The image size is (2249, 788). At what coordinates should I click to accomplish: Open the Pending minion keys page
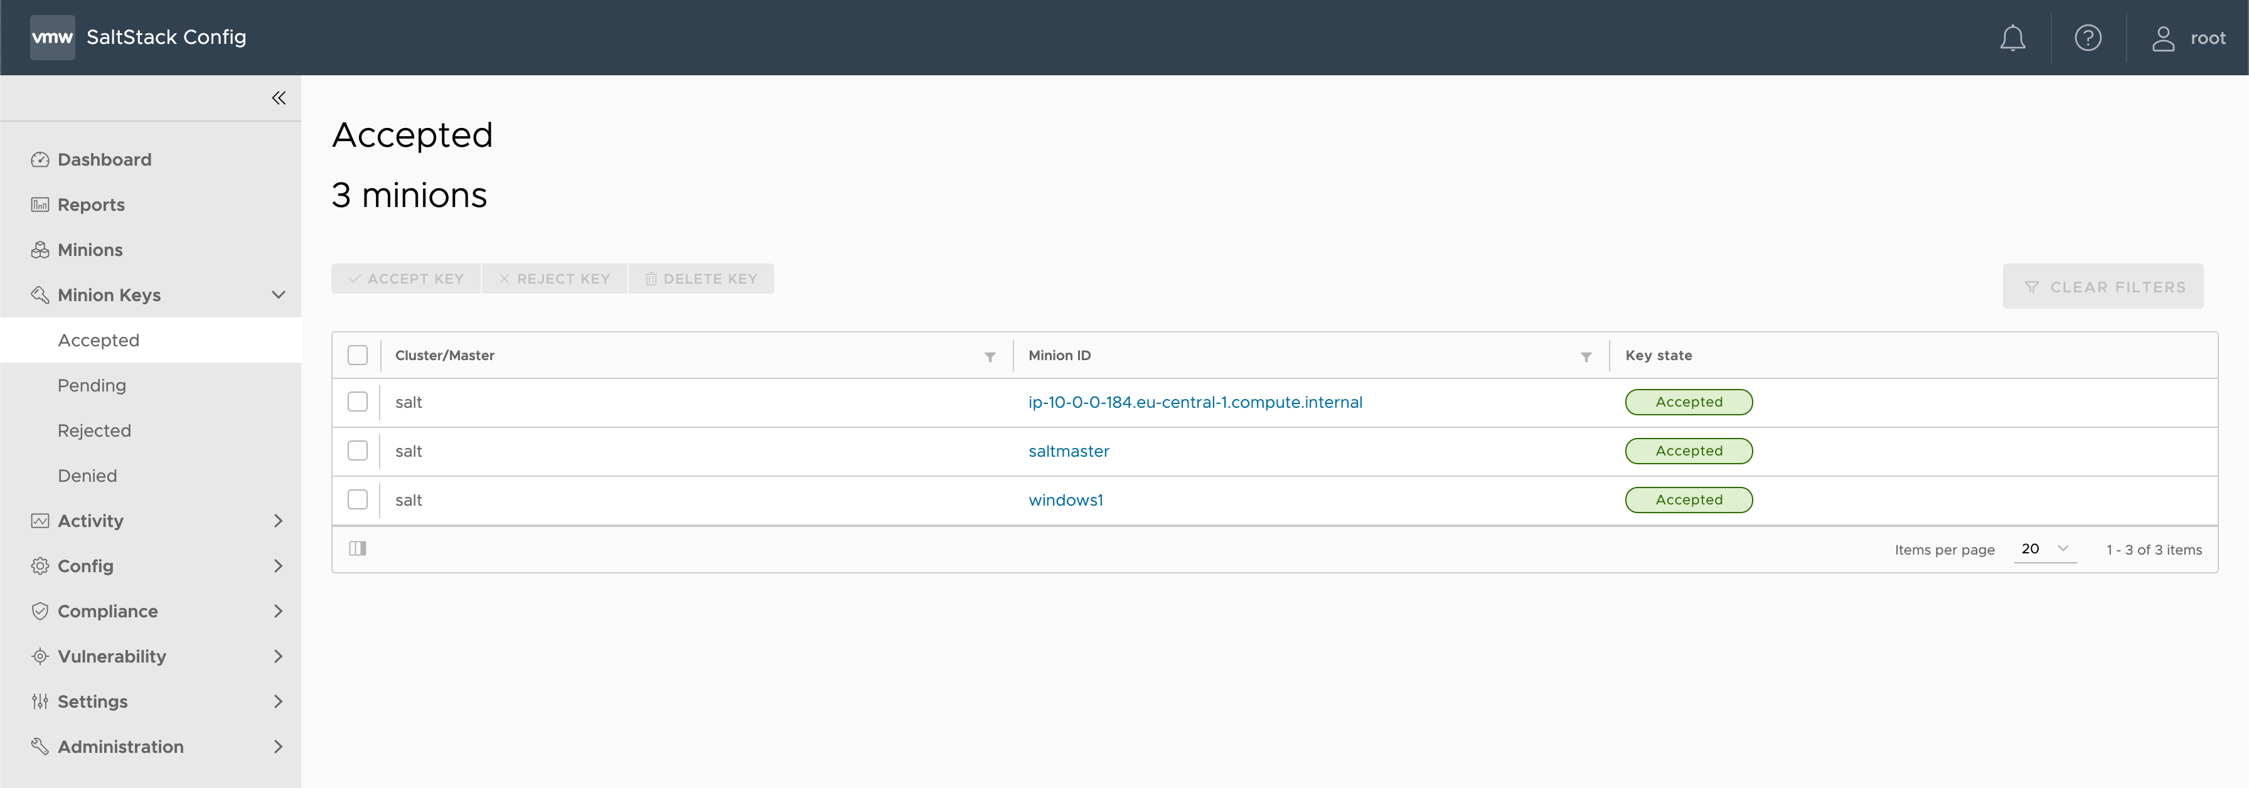tap(91, 385)
